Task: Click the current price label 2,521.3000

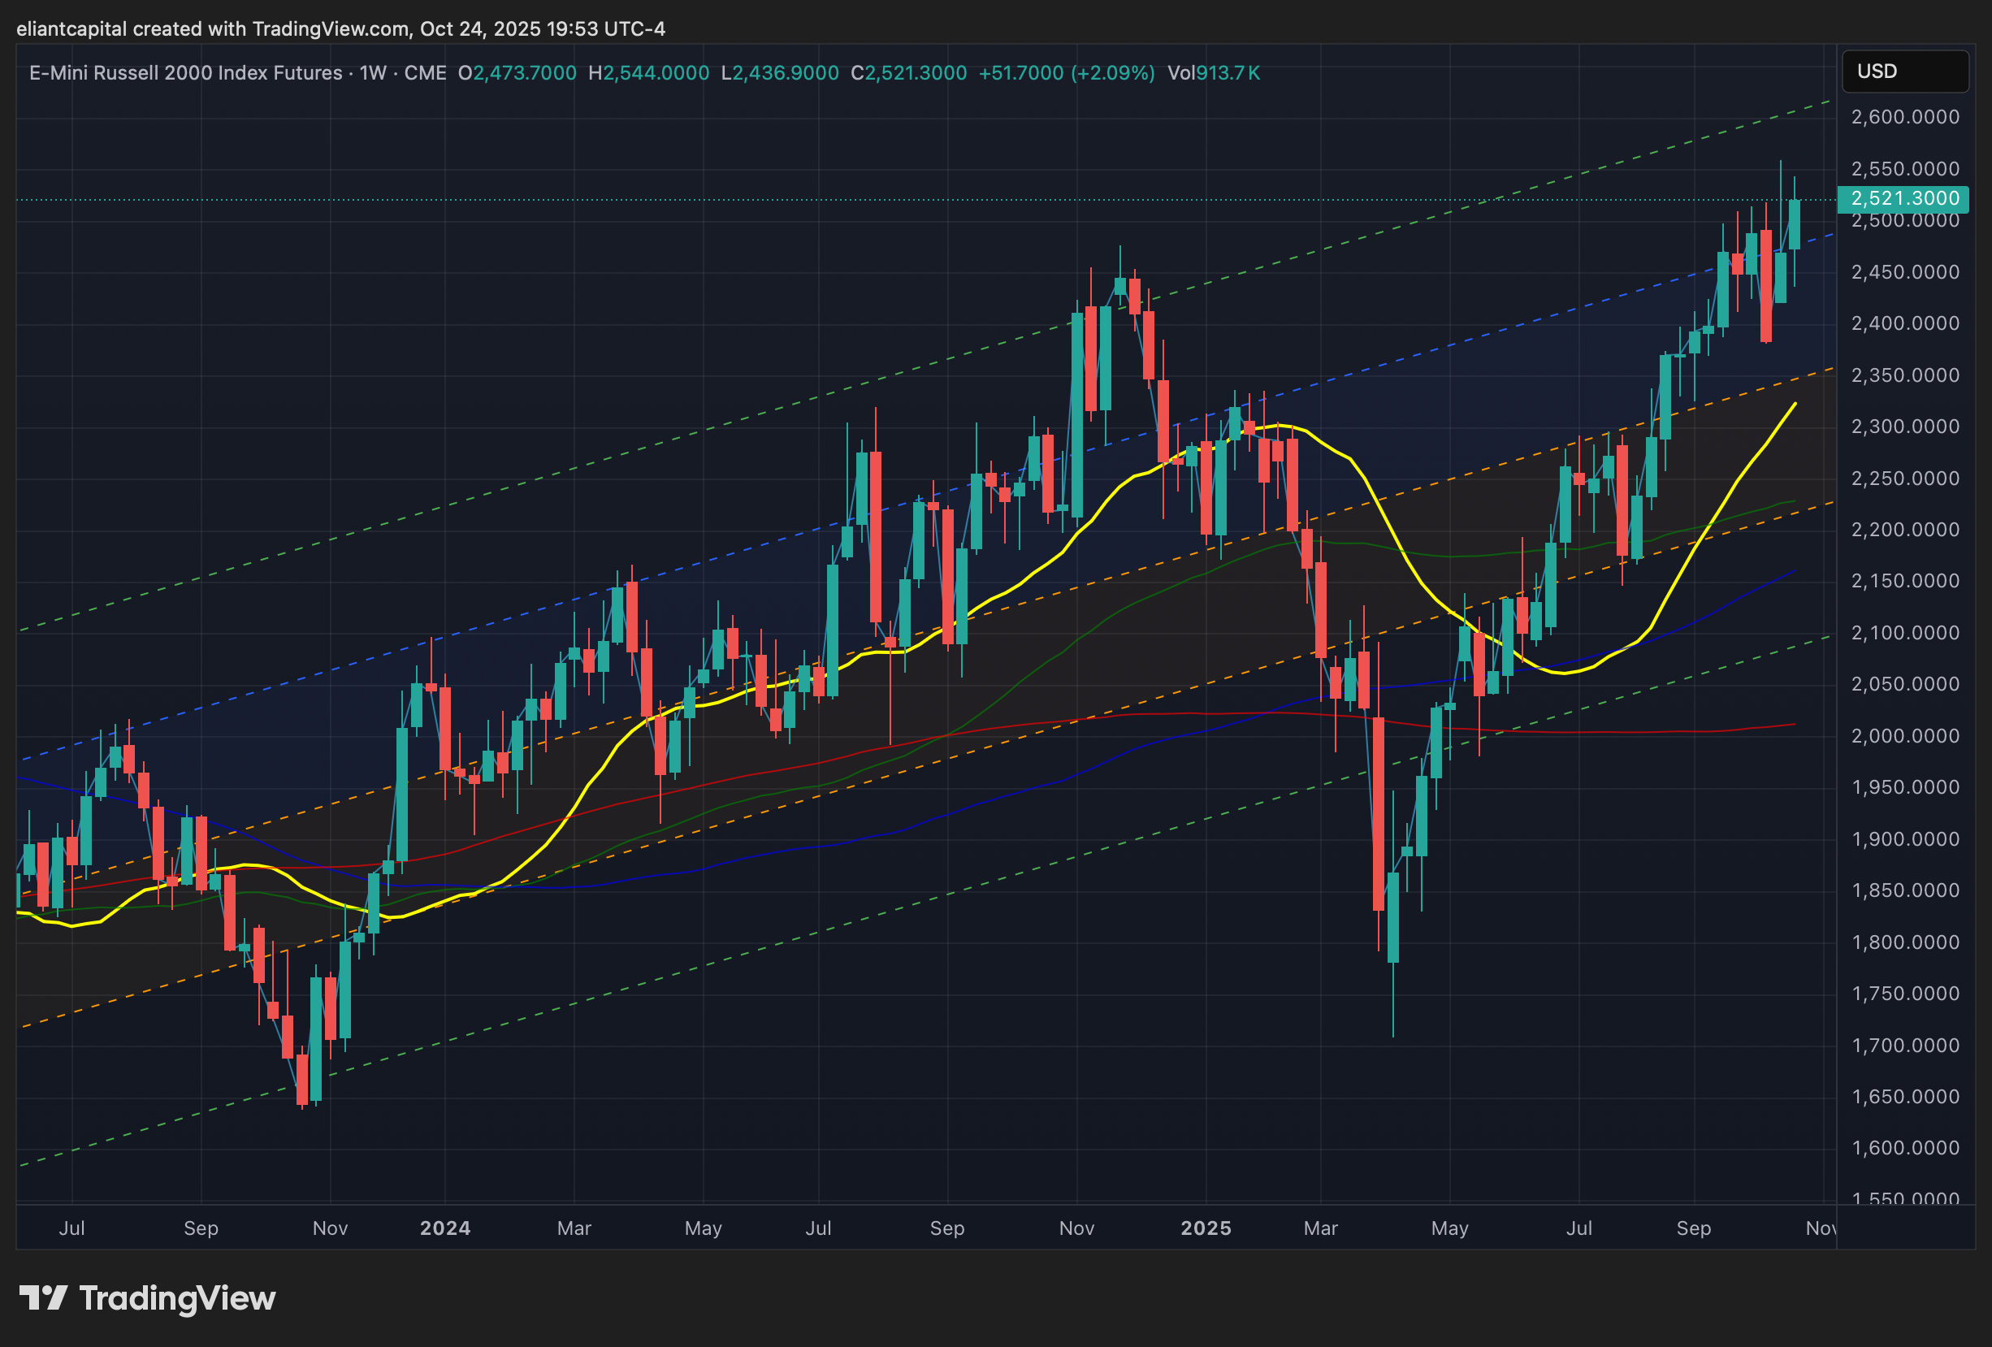Action: point(1903,199)
